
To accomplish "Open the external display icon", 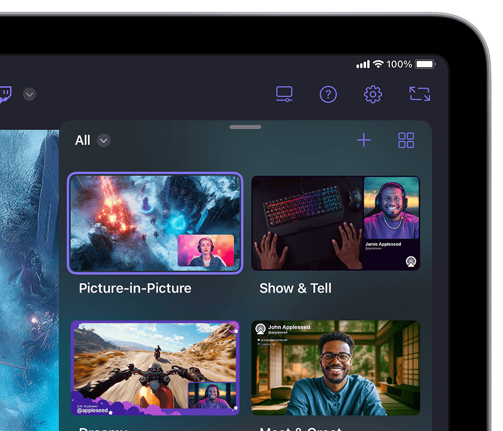I will [284, 94].
